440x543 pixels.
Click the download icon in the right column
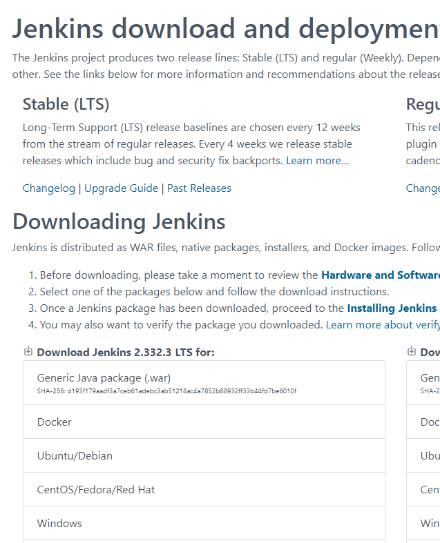point(412,352)
